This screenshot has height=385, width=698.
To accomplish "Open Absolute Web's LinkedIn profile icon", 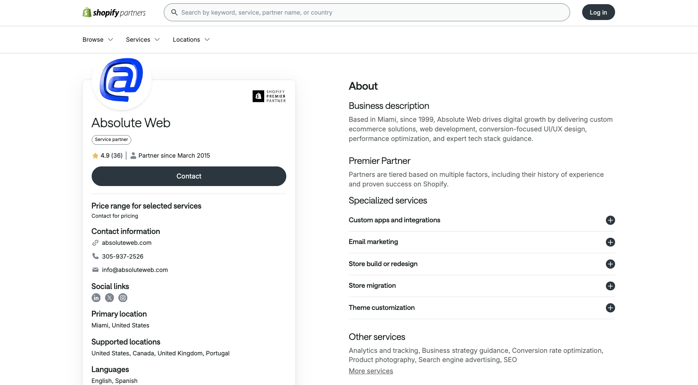I will [96, 297].
